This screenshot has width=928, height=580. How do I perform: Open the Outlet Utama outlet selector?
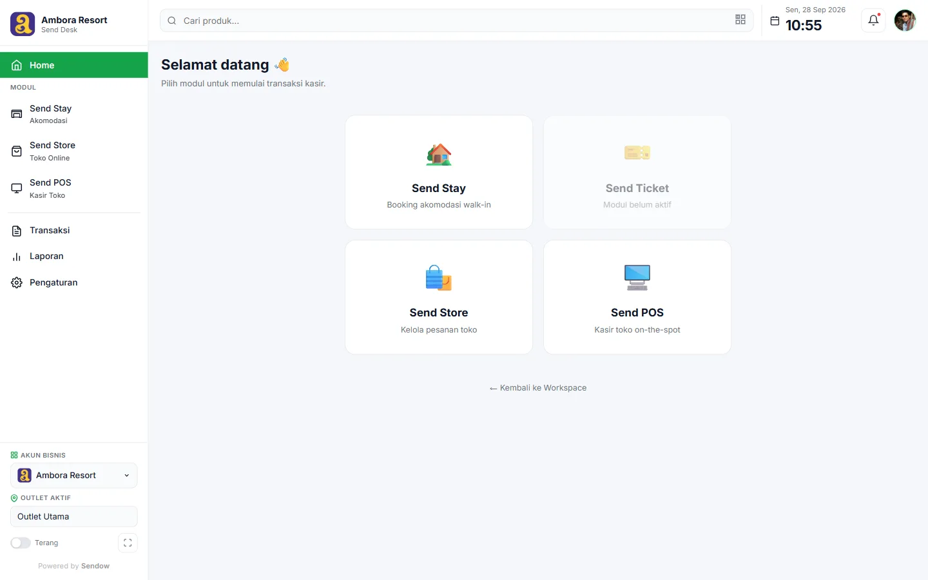tap(74, 517)
